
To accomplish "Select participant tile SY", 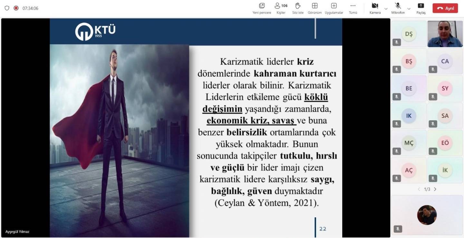I will pos(445,88).
